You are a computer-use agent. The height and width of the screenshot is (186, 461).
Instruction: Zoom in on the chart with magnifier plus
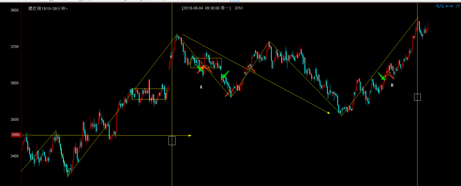[x=438, y=6]
